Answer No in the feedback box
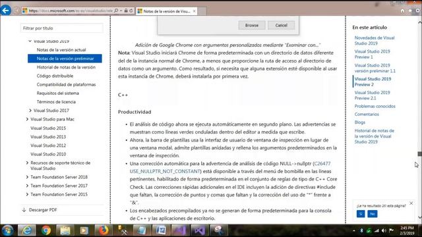422x237 pixels. click(x=372, y=214)
